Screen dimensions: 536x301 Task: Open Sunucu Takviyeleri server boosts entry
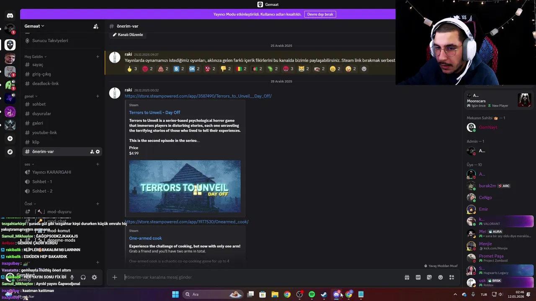click(x=62, y=41)
